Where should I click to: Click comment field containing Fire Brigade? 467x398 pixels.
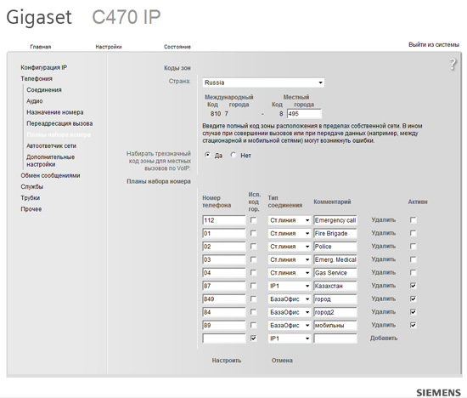pos(335,233)
